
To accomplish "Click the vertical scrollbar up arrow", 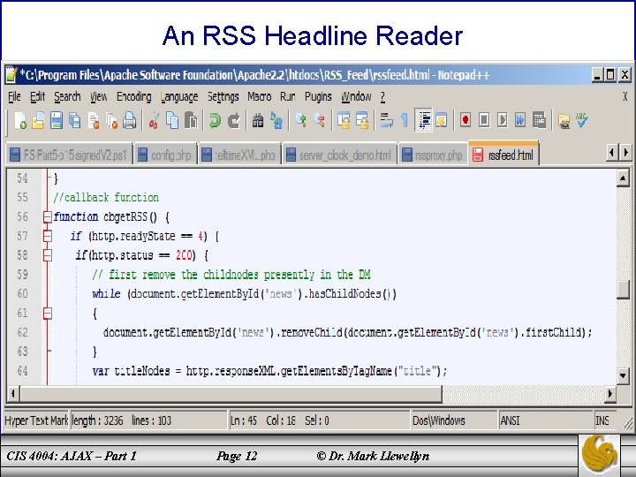I will pyautogui.click(x=623, y=178).
